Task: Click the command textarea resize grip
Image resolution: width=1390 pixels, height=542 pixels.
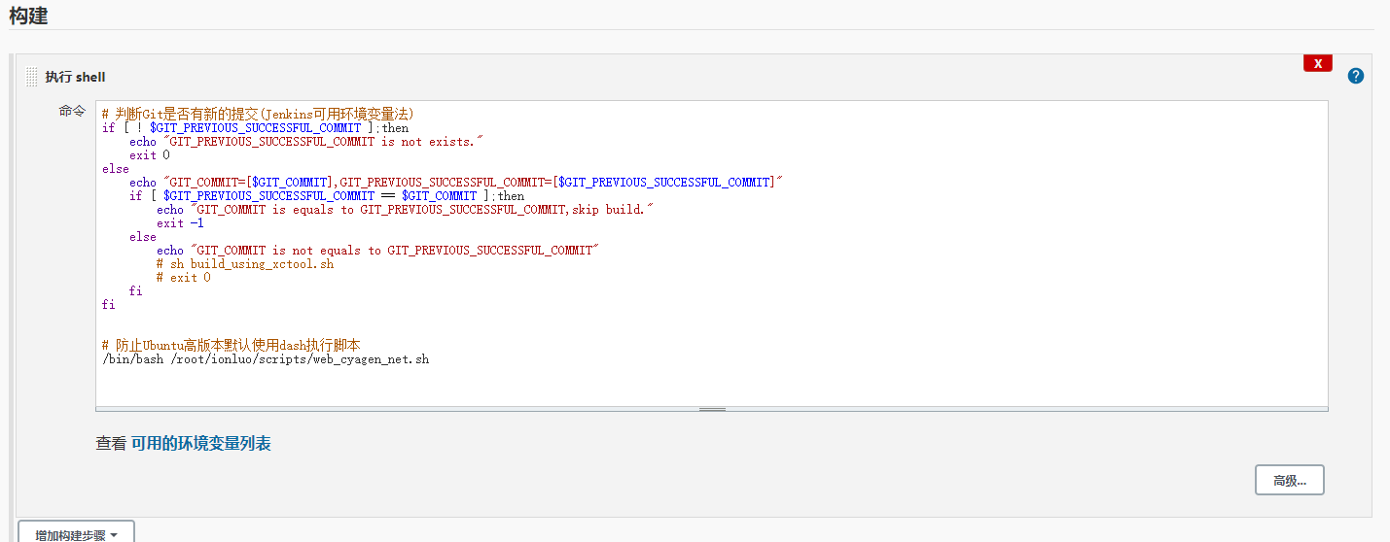Action: pos(711,409)
